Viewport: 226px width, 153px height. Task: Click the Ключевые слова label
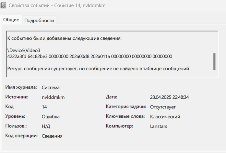pos(125,116)
